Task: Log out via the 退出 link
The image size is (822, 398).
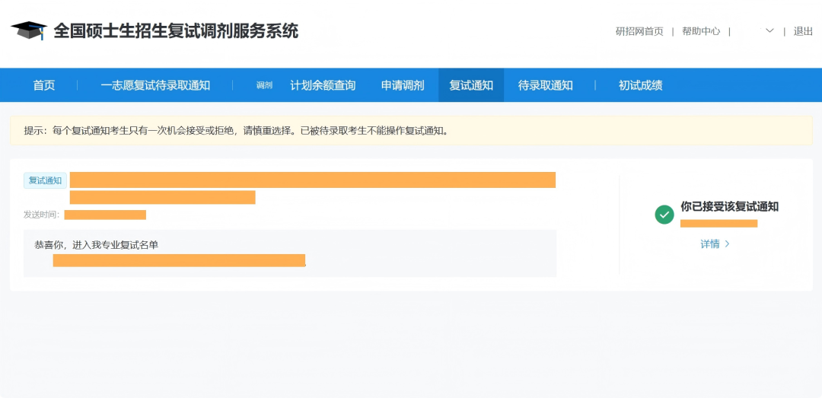Action: click(x=803, y=31)
